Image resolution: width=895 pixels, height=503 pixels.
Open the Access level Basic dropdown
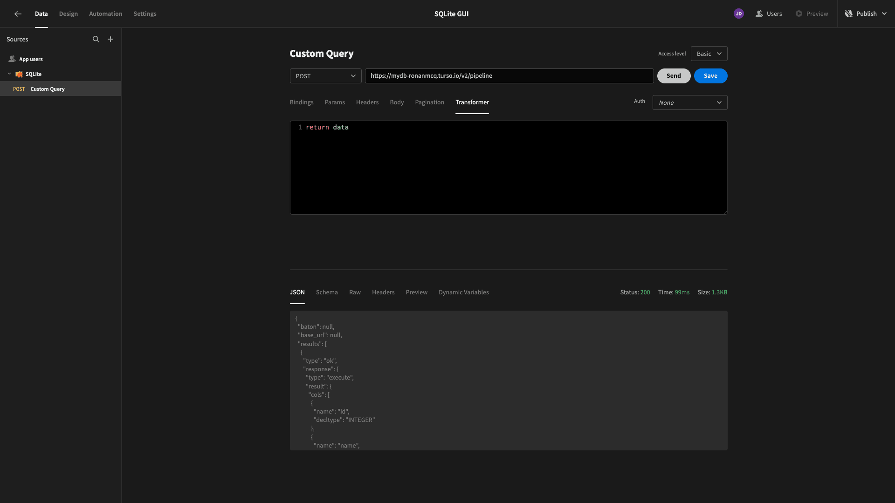click(x=709, y=54)
